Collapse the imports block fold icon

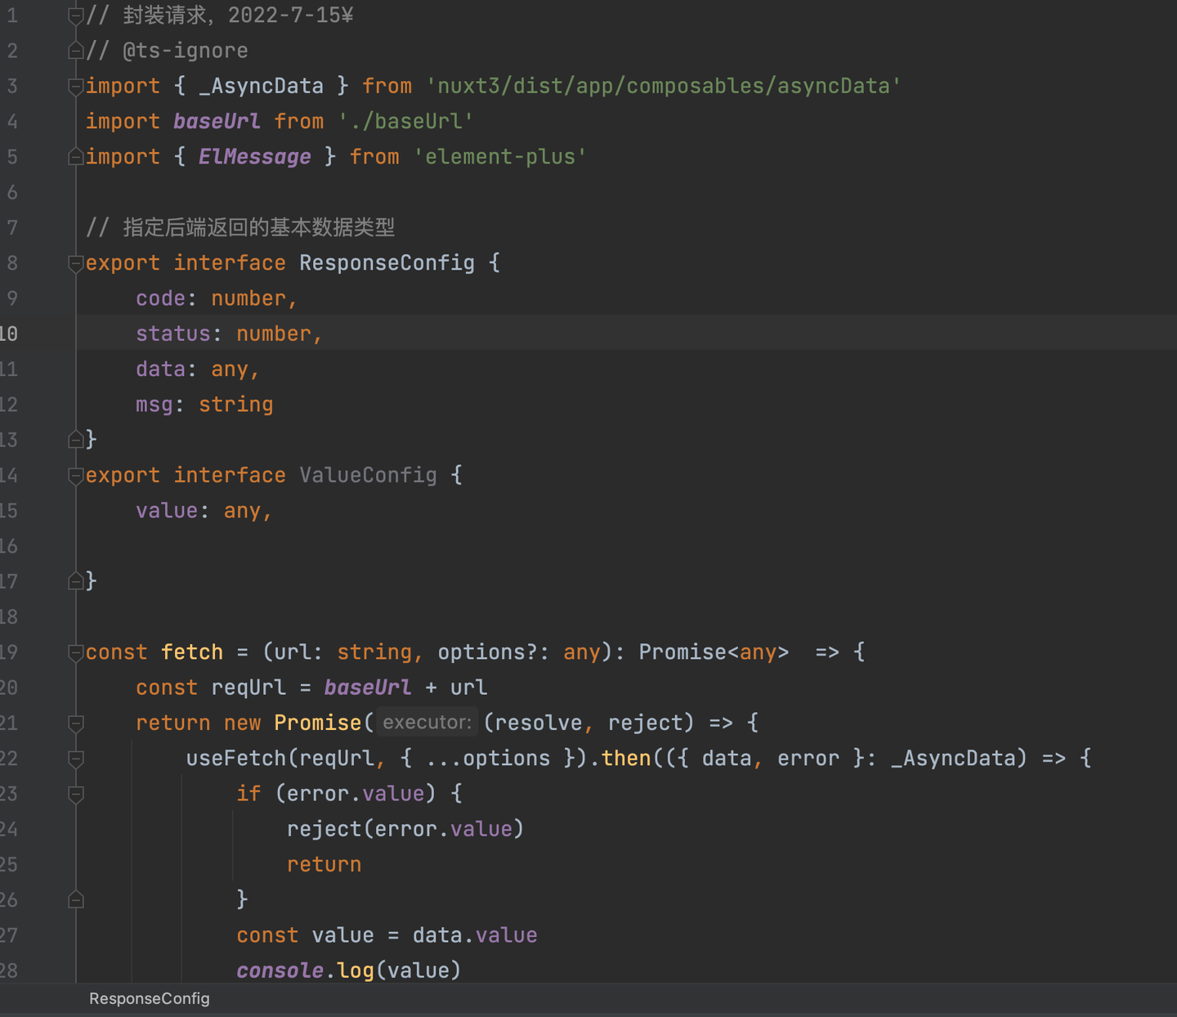[x=75, y=85]
